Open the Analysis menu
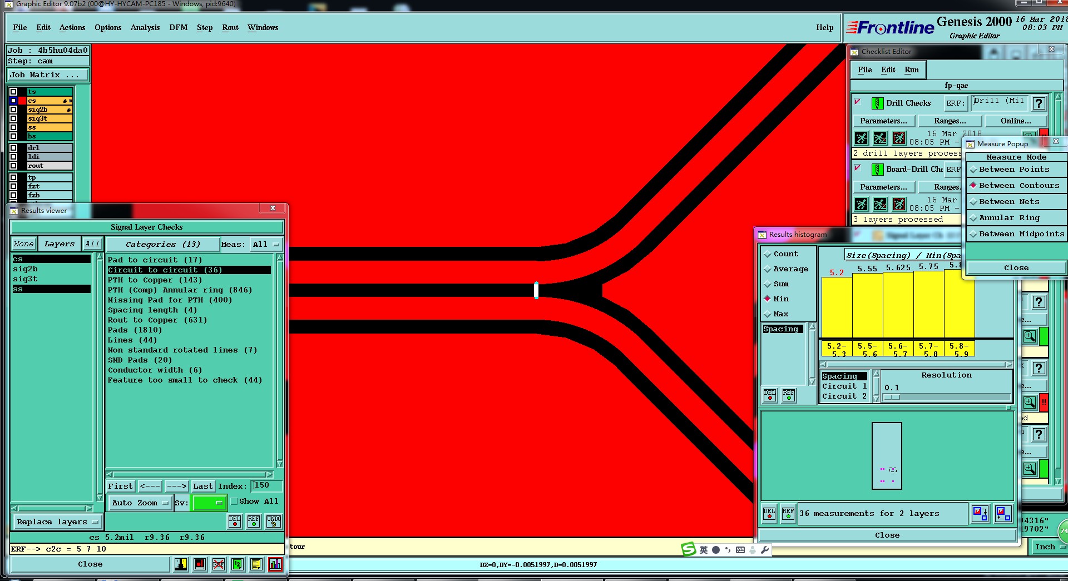Viewport: 1068px width, 581px height. point(145,28)
